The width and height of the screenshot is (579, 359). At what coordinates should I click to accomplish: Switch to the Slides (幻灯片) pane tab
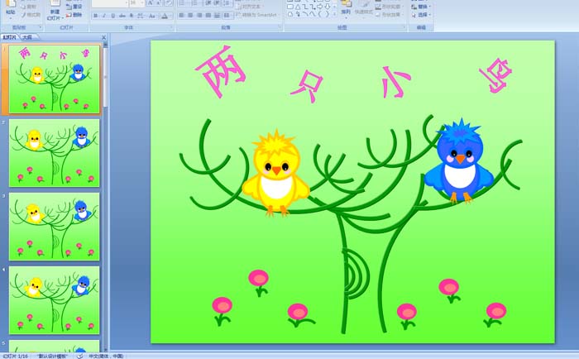click(9, 37)
